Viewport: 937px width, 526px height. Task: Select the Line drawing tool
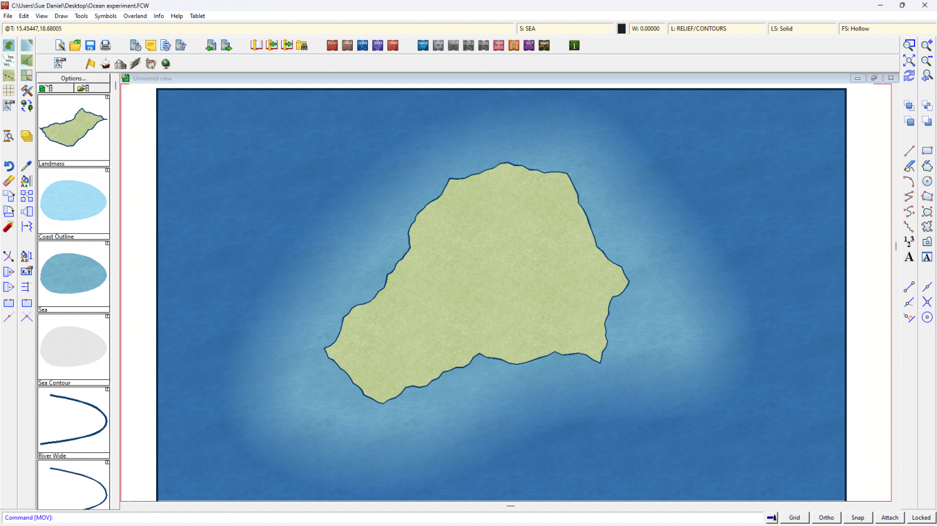909,151
